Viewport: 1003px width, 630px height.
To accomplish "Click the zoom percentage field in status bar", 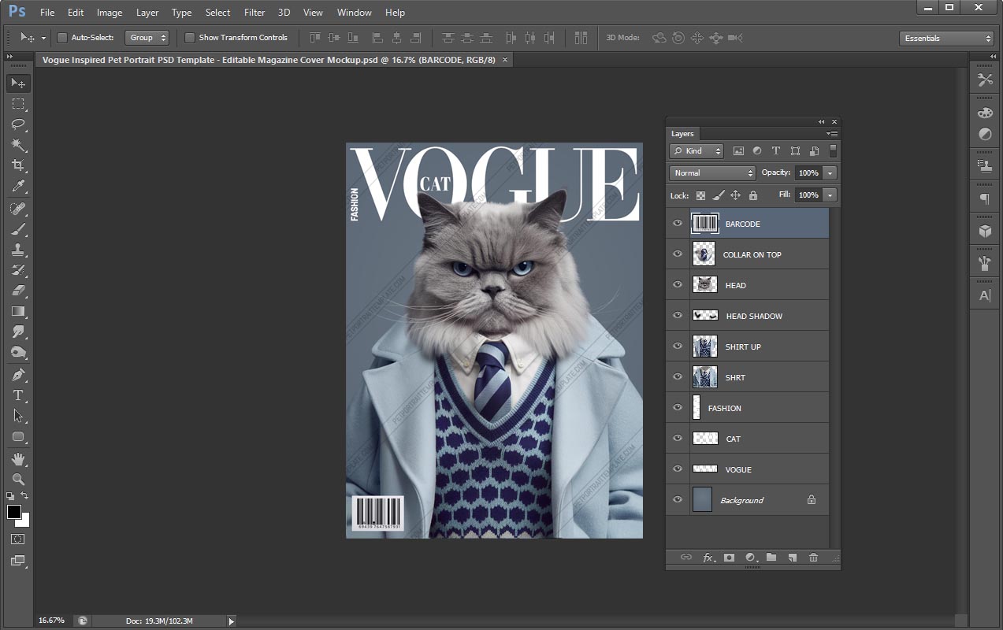I will [x=52, y=621].
